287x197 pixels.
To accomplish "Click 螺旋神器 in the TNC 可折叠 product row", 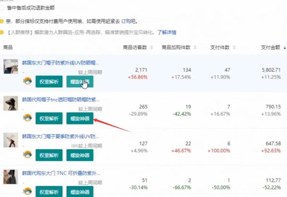I will coord(80,191).
